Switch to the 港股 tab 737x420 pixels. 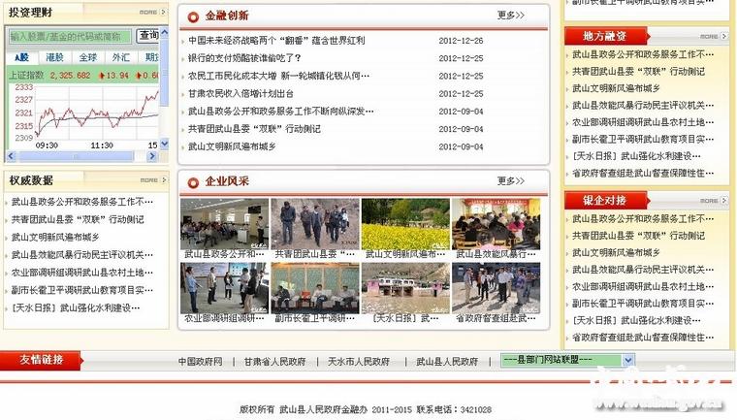tap(54, 57)
